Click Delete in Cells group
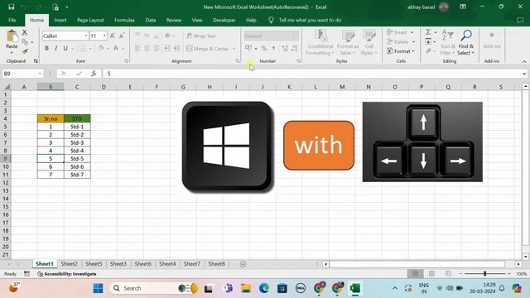Screen dimensions: 530x298 pyautogui.click(x=401, y=42)
